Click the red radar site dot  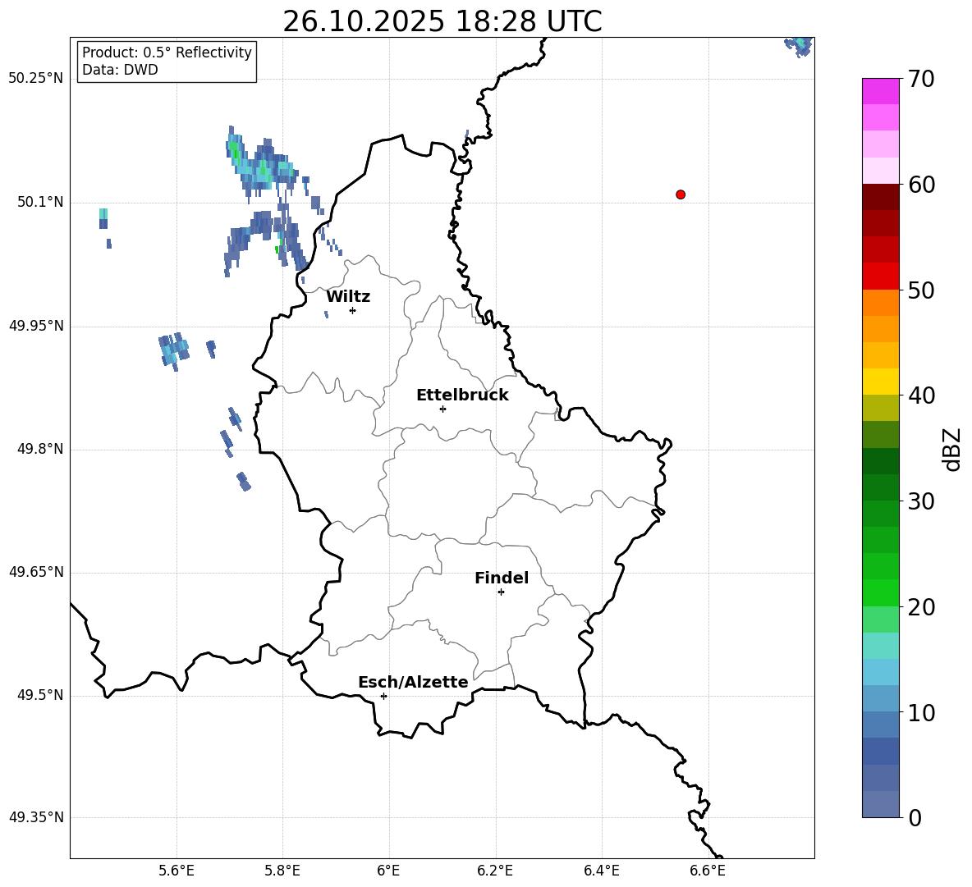pyautogui.click(x=680, y=194)
